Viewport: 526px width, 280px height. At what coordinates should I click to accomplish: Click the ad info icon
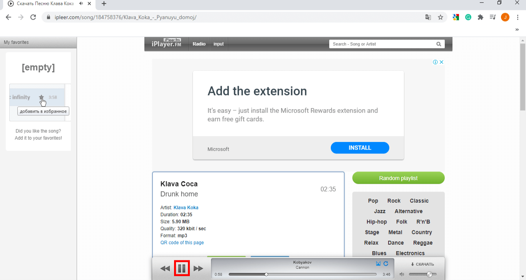435,62
